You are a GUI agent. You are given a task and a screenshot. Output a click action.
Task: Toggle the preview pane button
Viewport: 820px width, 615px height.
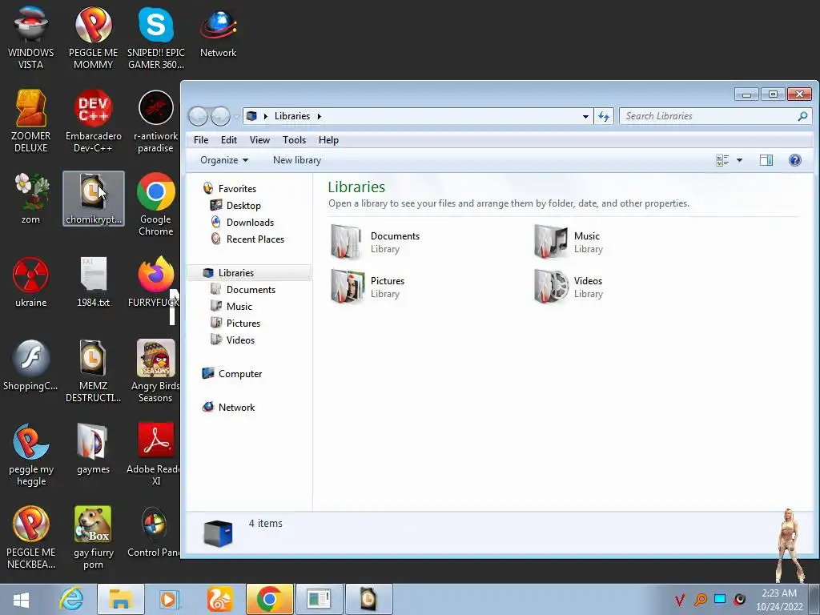(766, 160)
